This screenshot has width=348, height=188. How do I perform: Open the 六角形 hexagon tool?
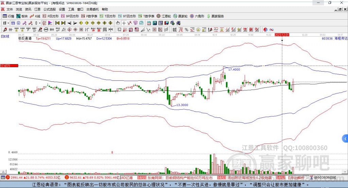pos(197,16)
